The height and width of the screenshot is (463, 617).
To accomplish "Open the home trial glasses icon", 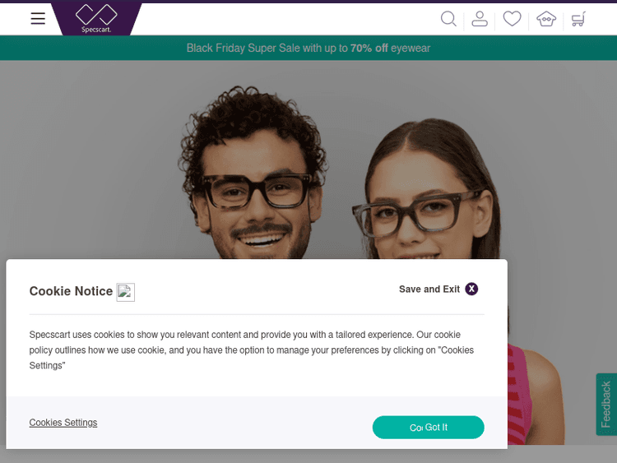I will click(x=546, y=19).
